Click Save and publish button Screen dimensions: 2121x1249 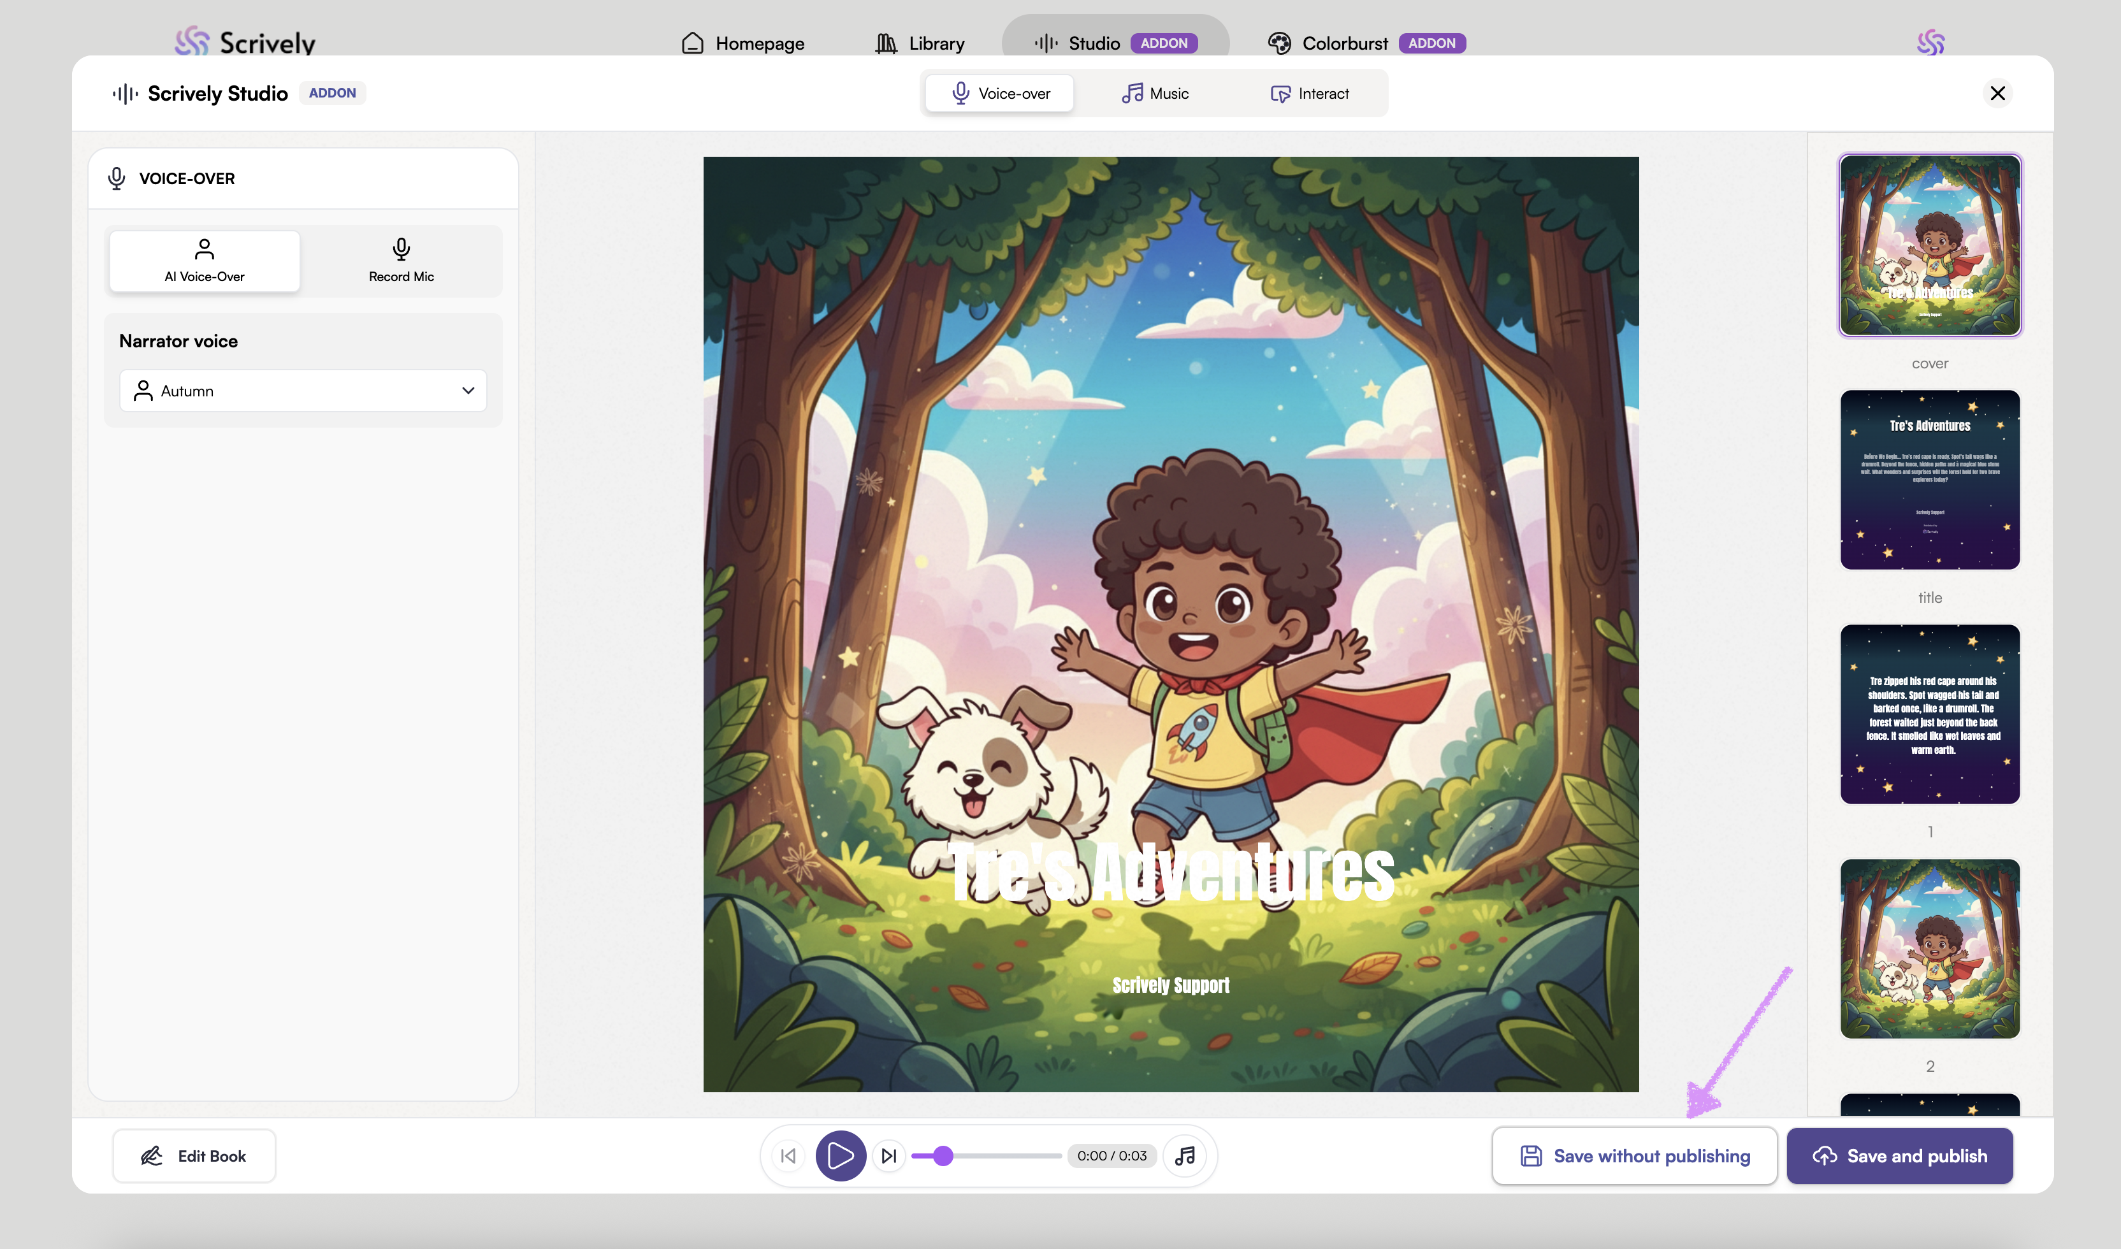(1900, 1155)
